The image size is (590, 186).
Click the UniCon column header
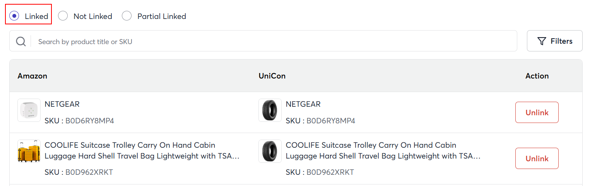pyautogui.click(x=272, y=76)
